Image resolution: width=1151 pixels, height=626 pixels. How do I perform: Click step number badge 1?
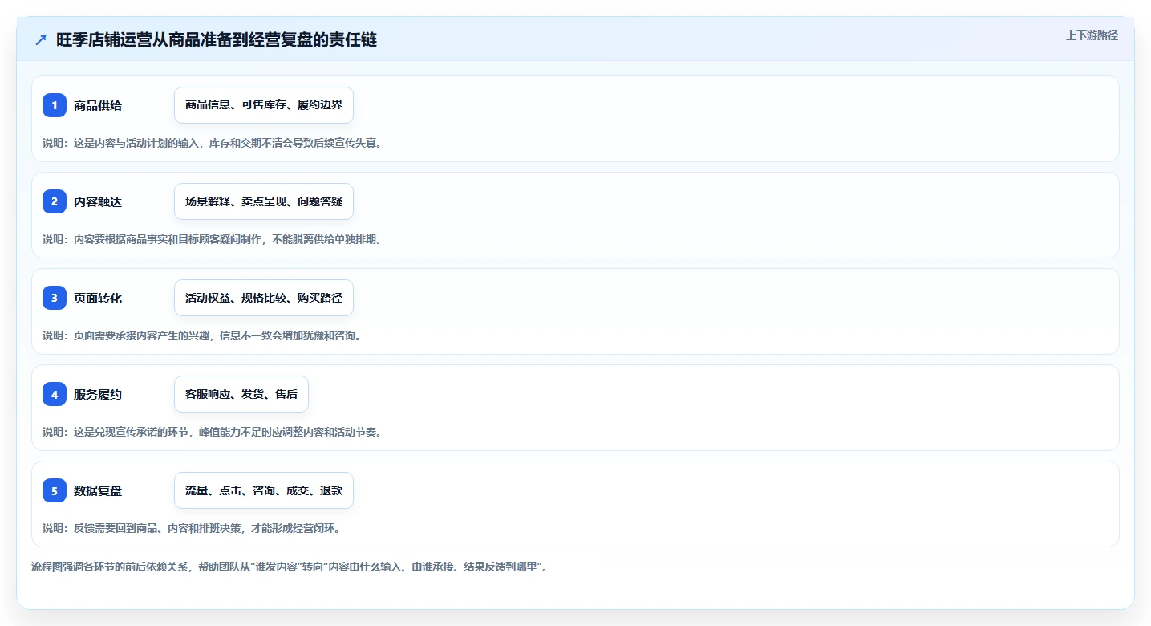(55, 105)
